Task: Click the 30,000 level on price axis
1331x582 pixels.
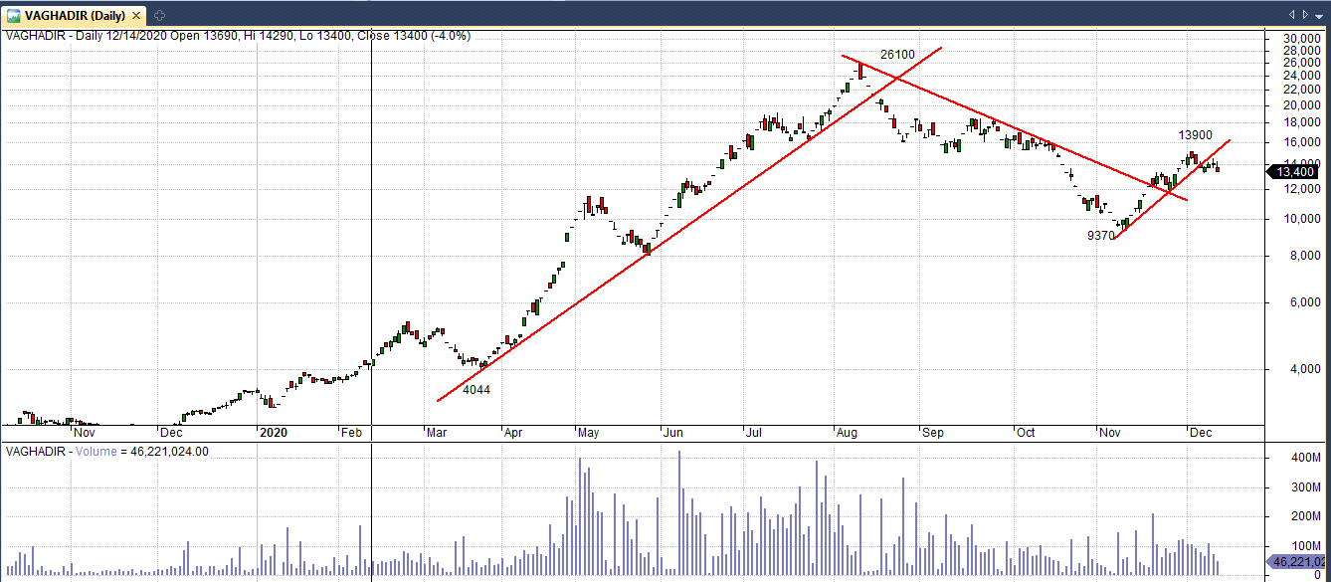Action: coord(1297,39)
